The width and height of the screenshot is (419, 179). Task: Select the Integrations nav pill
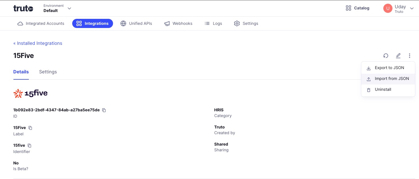click(x=92, y=23)
